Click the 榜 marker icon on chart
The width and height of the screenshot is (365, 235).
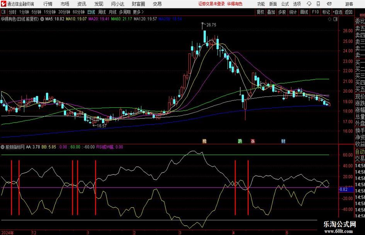(204, 141)
